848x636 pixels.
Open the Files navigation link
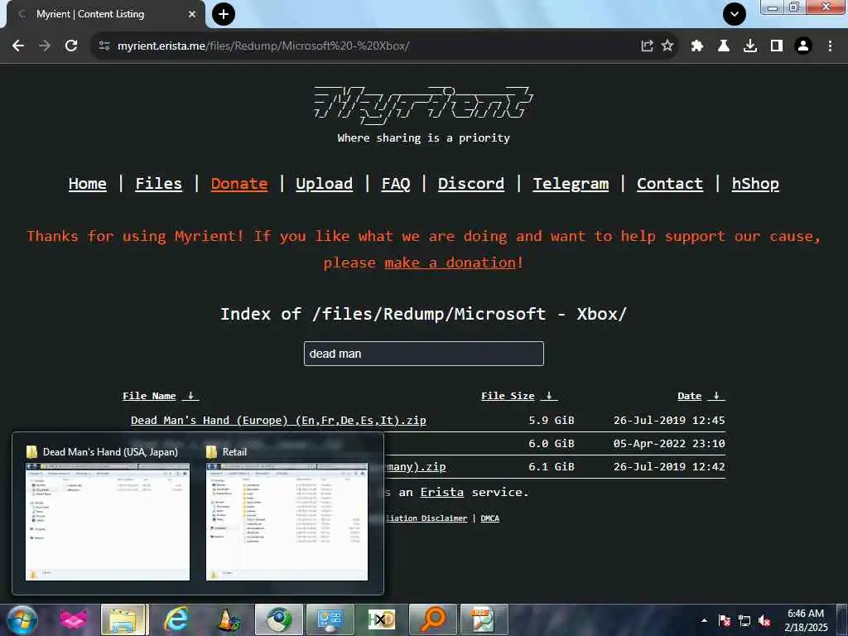pyautogui.click(x=158, y=183)
